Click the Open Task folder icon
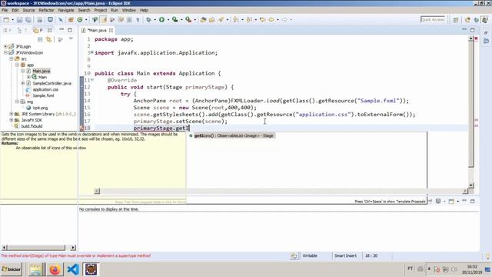The width and height of the screenshot is (492, 277). (212, 20)
